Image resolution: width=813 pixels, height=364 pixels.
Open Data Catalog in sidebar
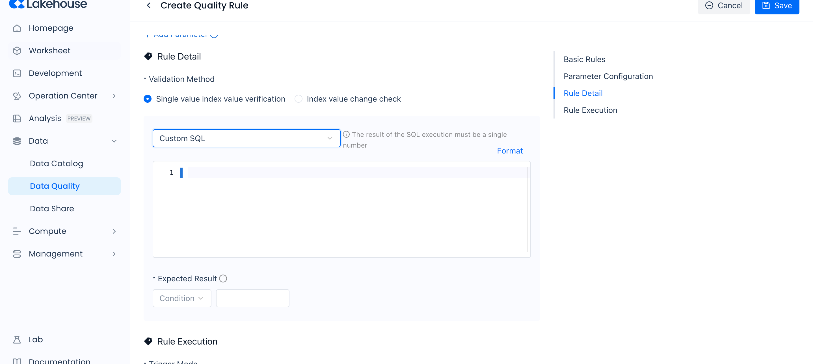(x=57, y=164)
